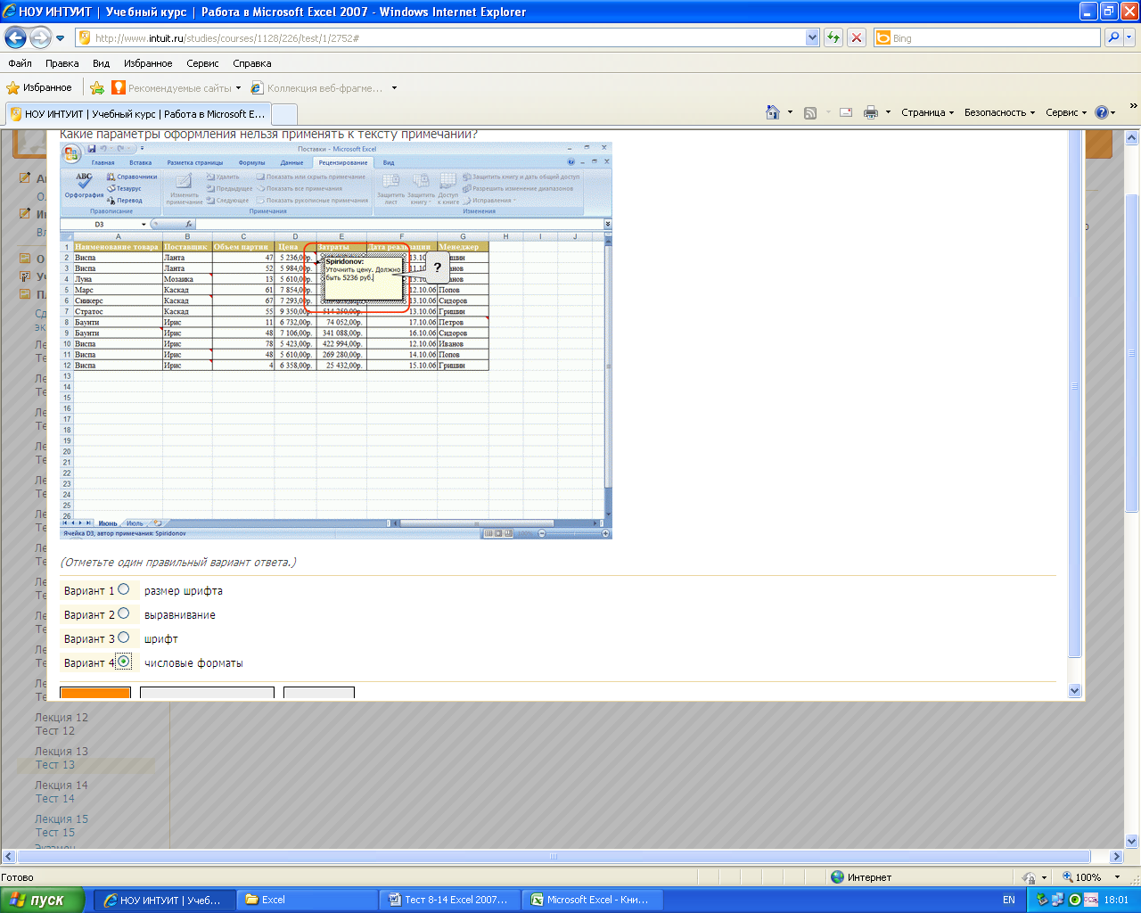The image size is (1141, 913).
Task: Open the Справка menu
Action: 252,63
